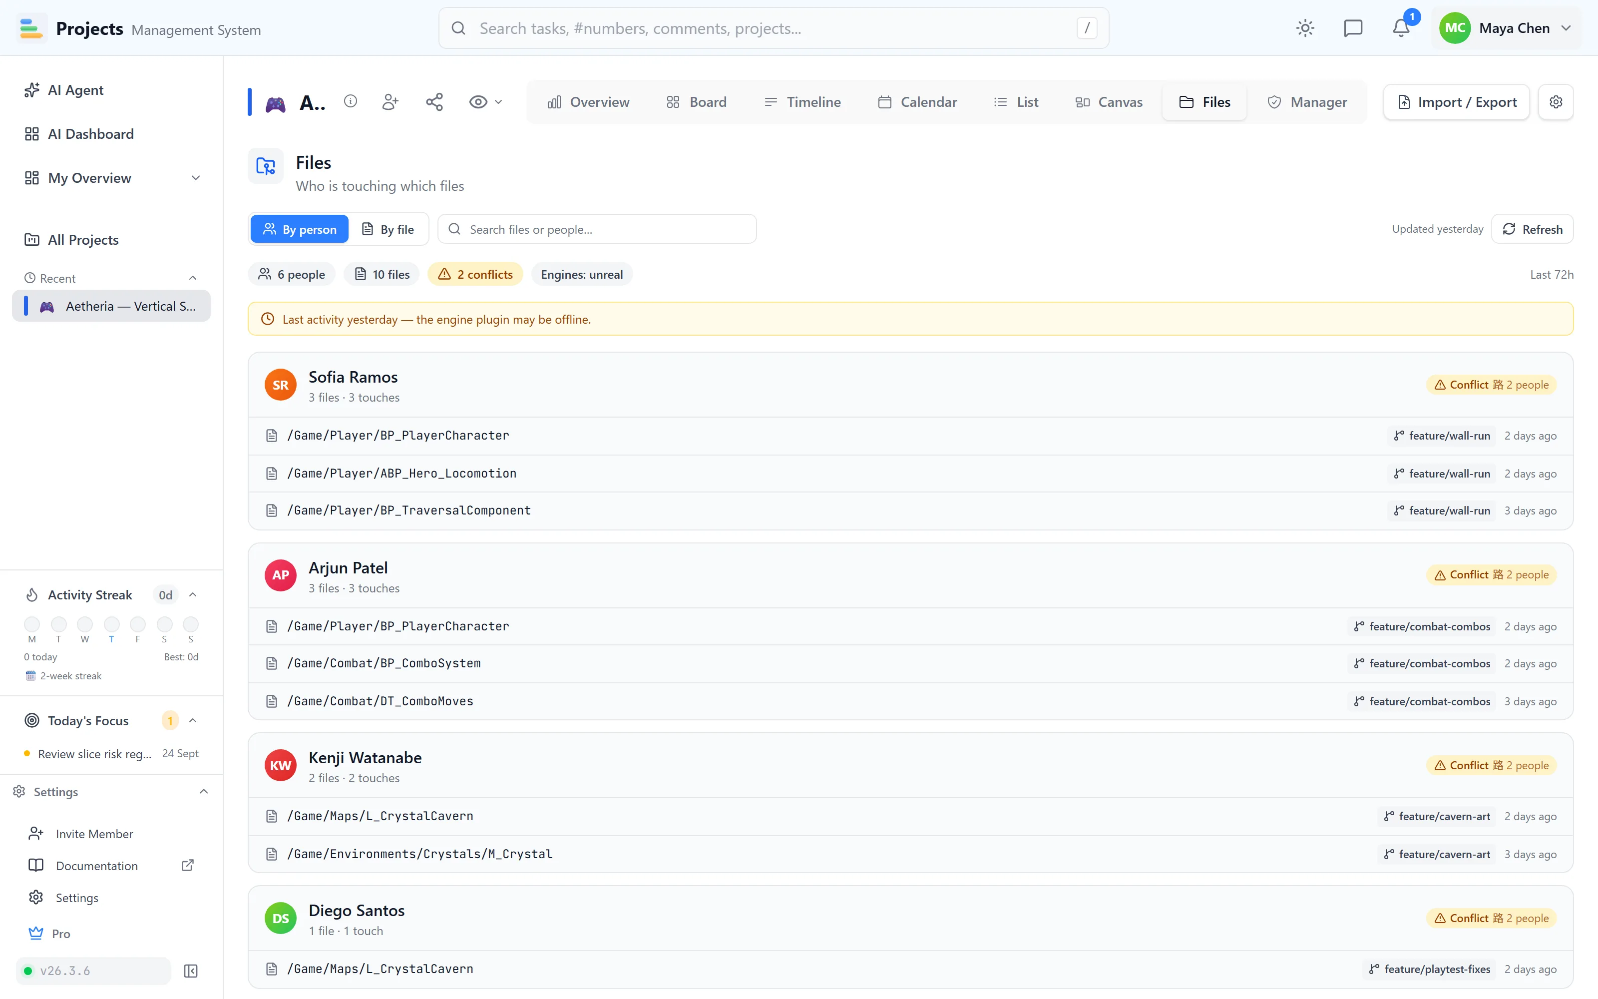Toggle the Engines: unreal filter chip

pos(582,274)
